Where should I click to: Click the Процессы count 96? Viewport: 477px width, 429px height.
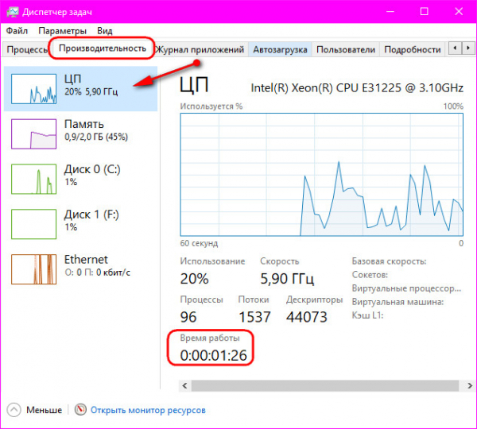tap(188, 317)
